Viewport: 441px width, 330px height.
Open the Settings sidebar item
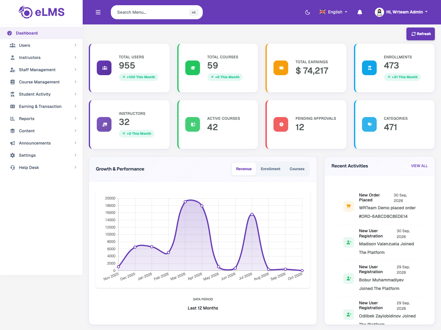41,155
